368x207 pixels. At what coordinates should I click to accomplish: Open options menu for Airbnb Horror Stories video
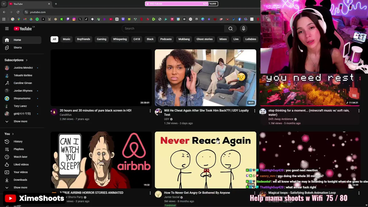(x=150, y=193)
